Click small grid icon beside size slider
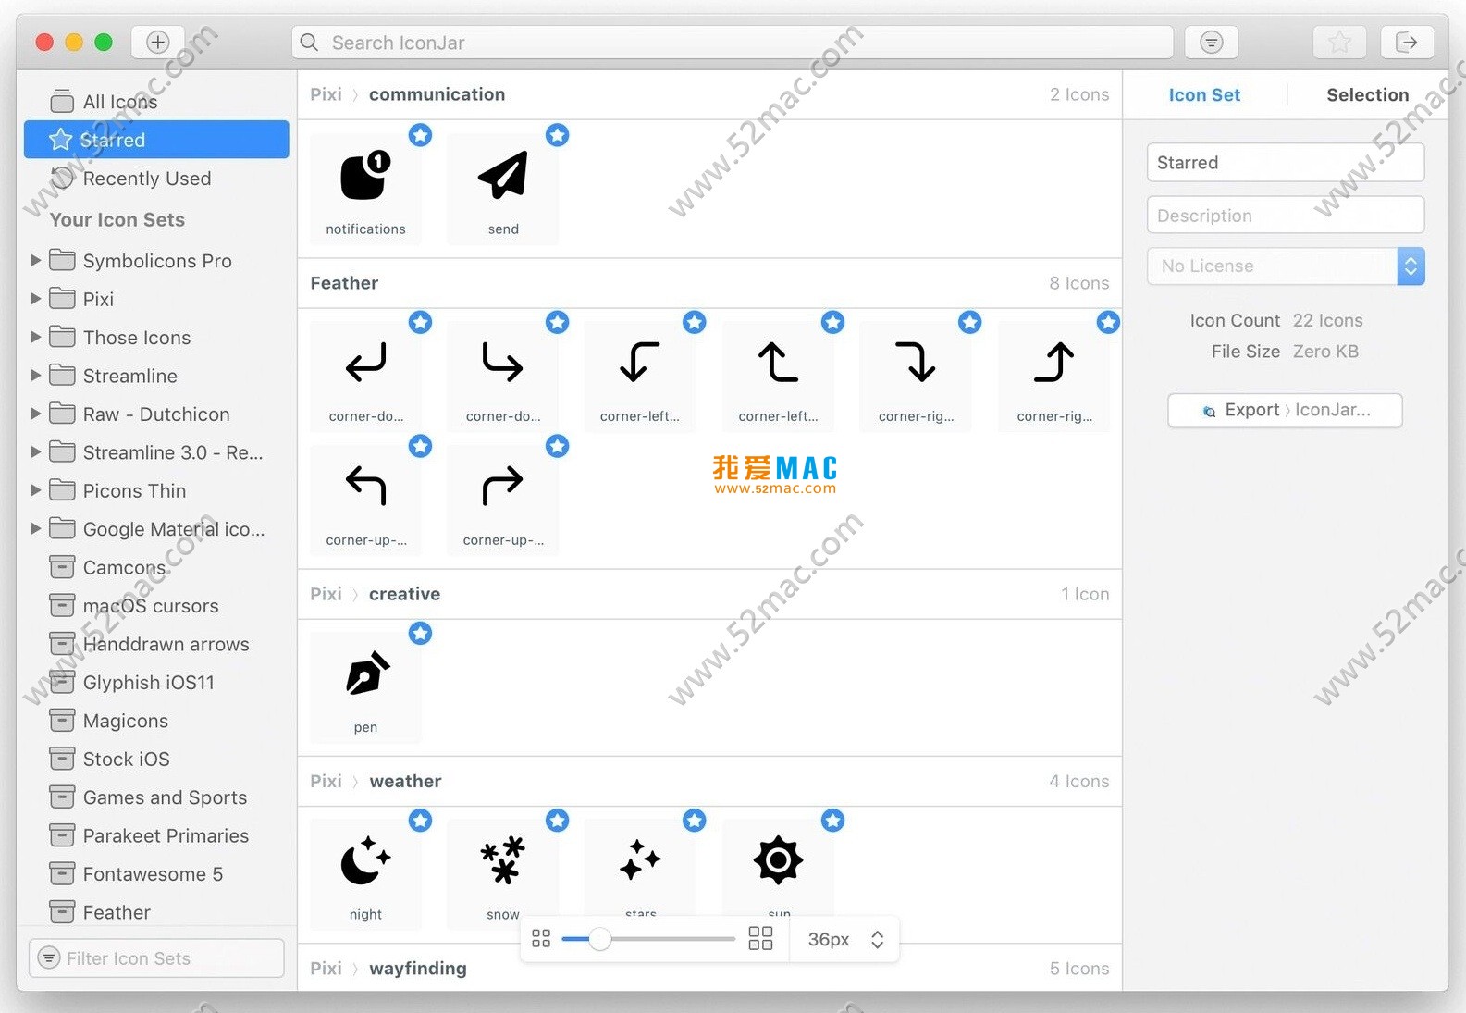The height and width of the screenshot is (1013, 1466). coord(541,939)
